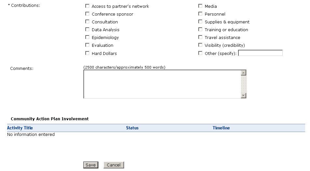This screenshot has height=171, width=310.
Task: Tick the Evaluation checkbox
Action: click(87, 45)
